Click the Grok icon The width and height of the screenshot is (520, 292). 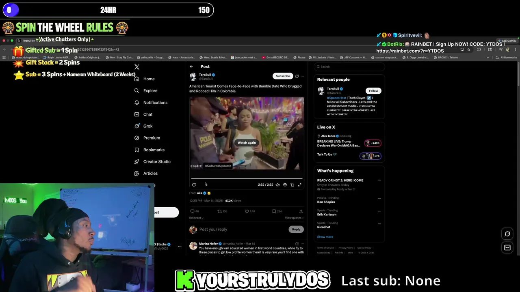click(x=137, y=126)
